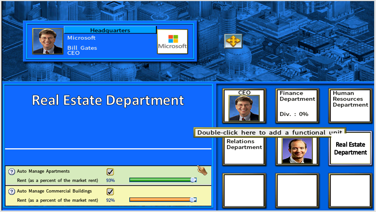Click Bill Gates portrait in Headquarters panel
The width and height of the screenshot is (376, 212).
48,41
